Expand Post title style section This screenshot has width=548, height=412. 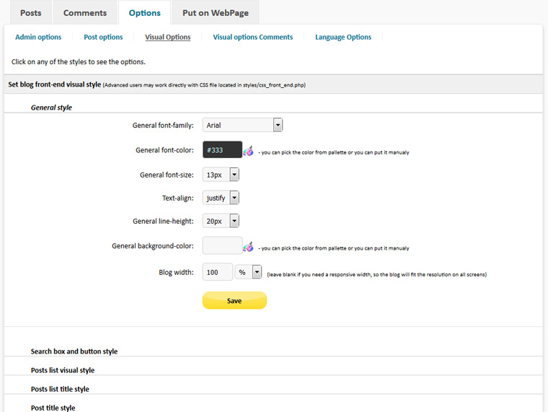pos(53,408)
